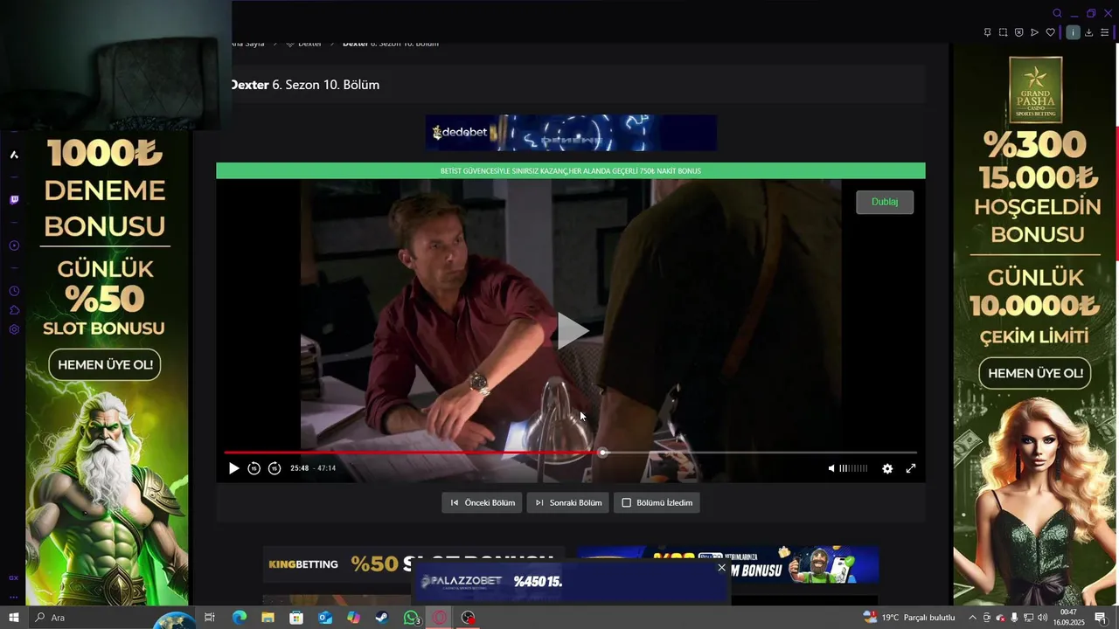
Task: Add page to bookmarks with heart icon
Action: coord(1050,32)
